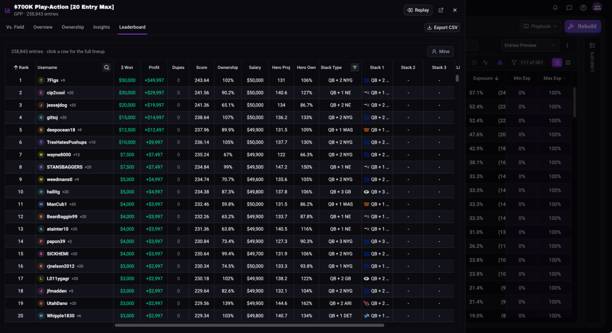The width and height of the screenshot is (612, 333).
Task: Open cip2cool's lineup row
Action: (230, 93)
